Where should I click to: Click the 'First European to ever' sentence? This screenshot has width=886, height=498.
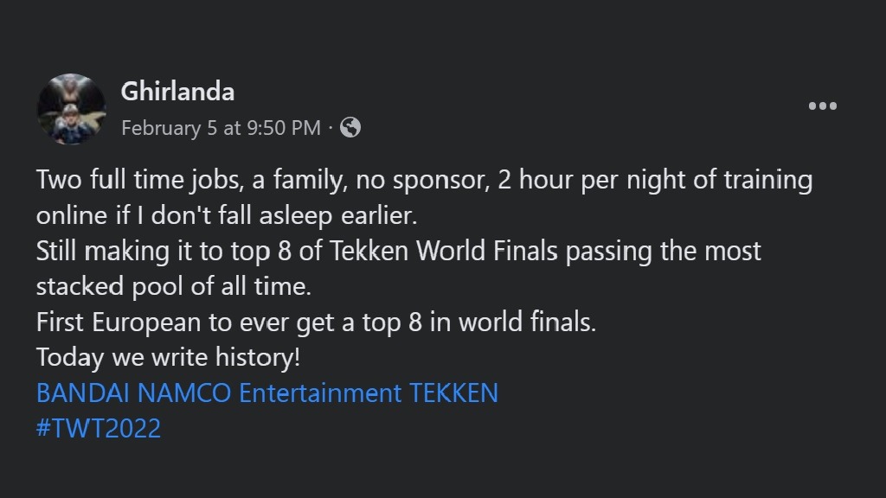coord(316,322)
